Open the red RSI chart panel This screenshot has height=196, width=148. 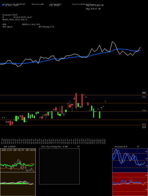130,184
